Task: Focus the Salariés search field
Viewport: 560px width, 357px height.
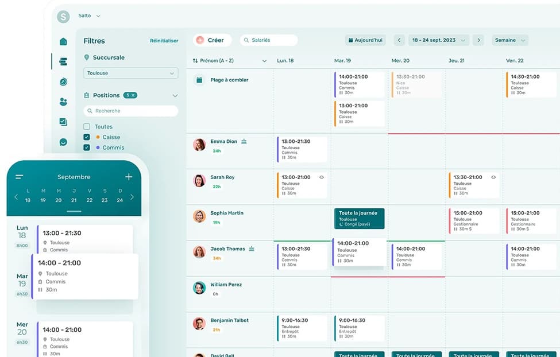Action: (269, 40)
